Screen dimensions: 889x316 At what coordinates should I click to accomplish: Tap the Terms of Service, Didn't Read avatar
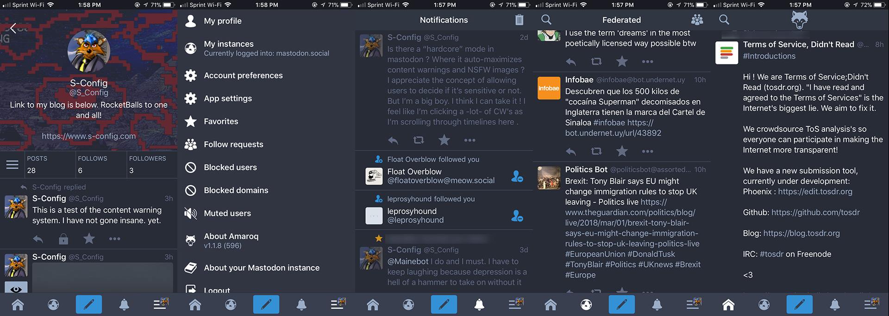[x=726, y=53]
